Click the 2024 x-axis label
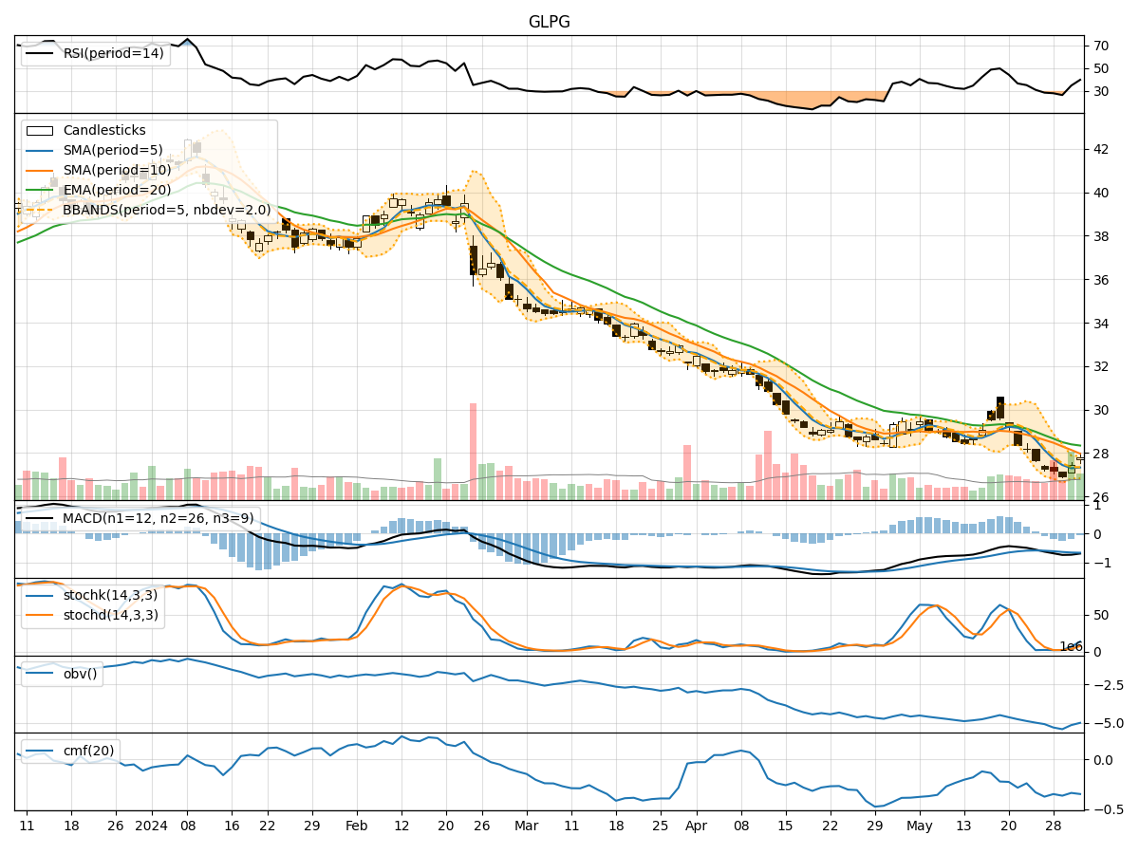Screen dimensions: 1139x854 click(x=151, y=826)
